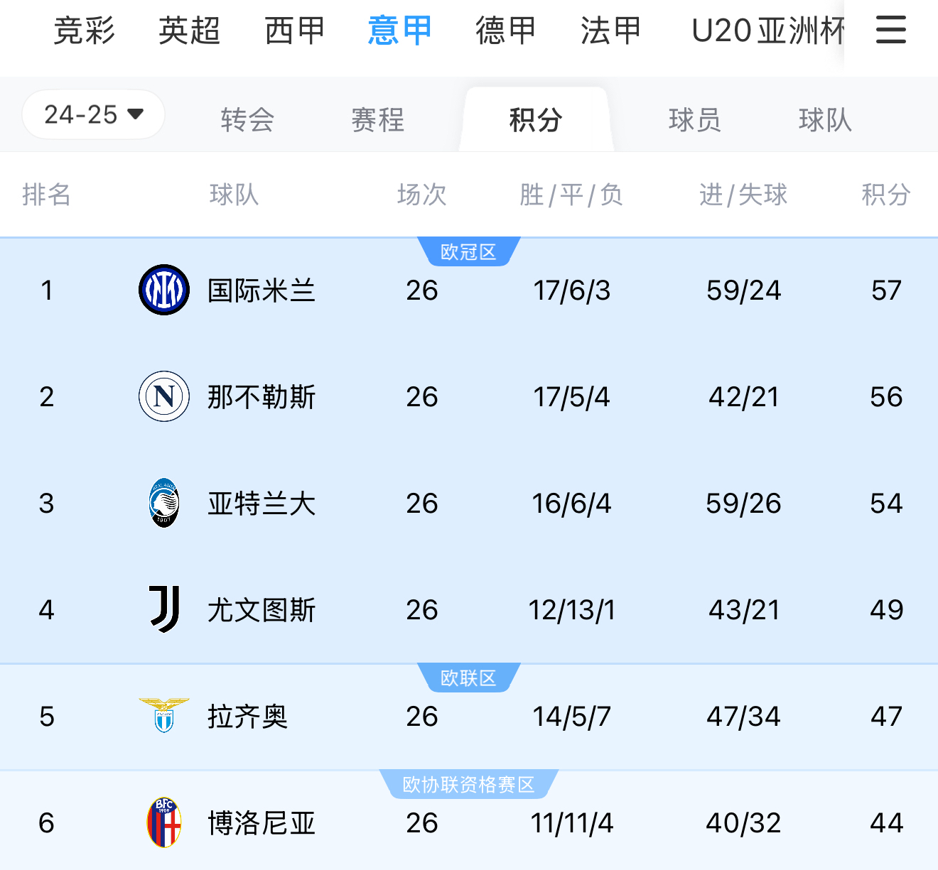Open the 德甲 league tab

[505, 30]
